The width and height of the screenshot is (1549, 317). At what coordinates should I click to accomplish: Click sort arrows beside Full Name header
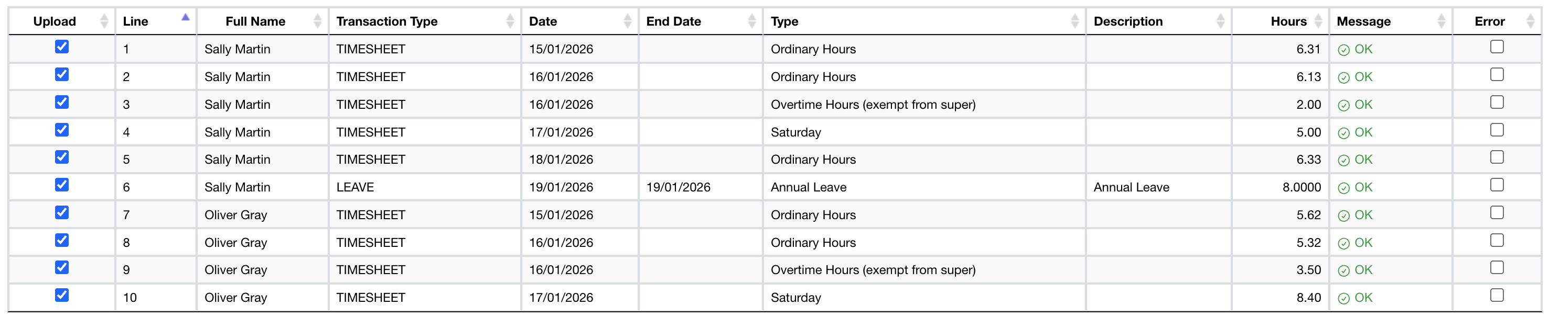(317, 21)
